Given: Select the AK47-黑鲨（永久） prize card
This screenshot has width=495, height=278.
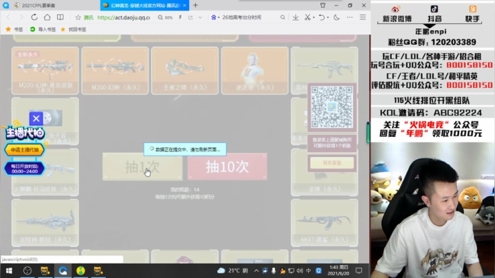Looking at the screenshot, I should [x=324, y=223].
